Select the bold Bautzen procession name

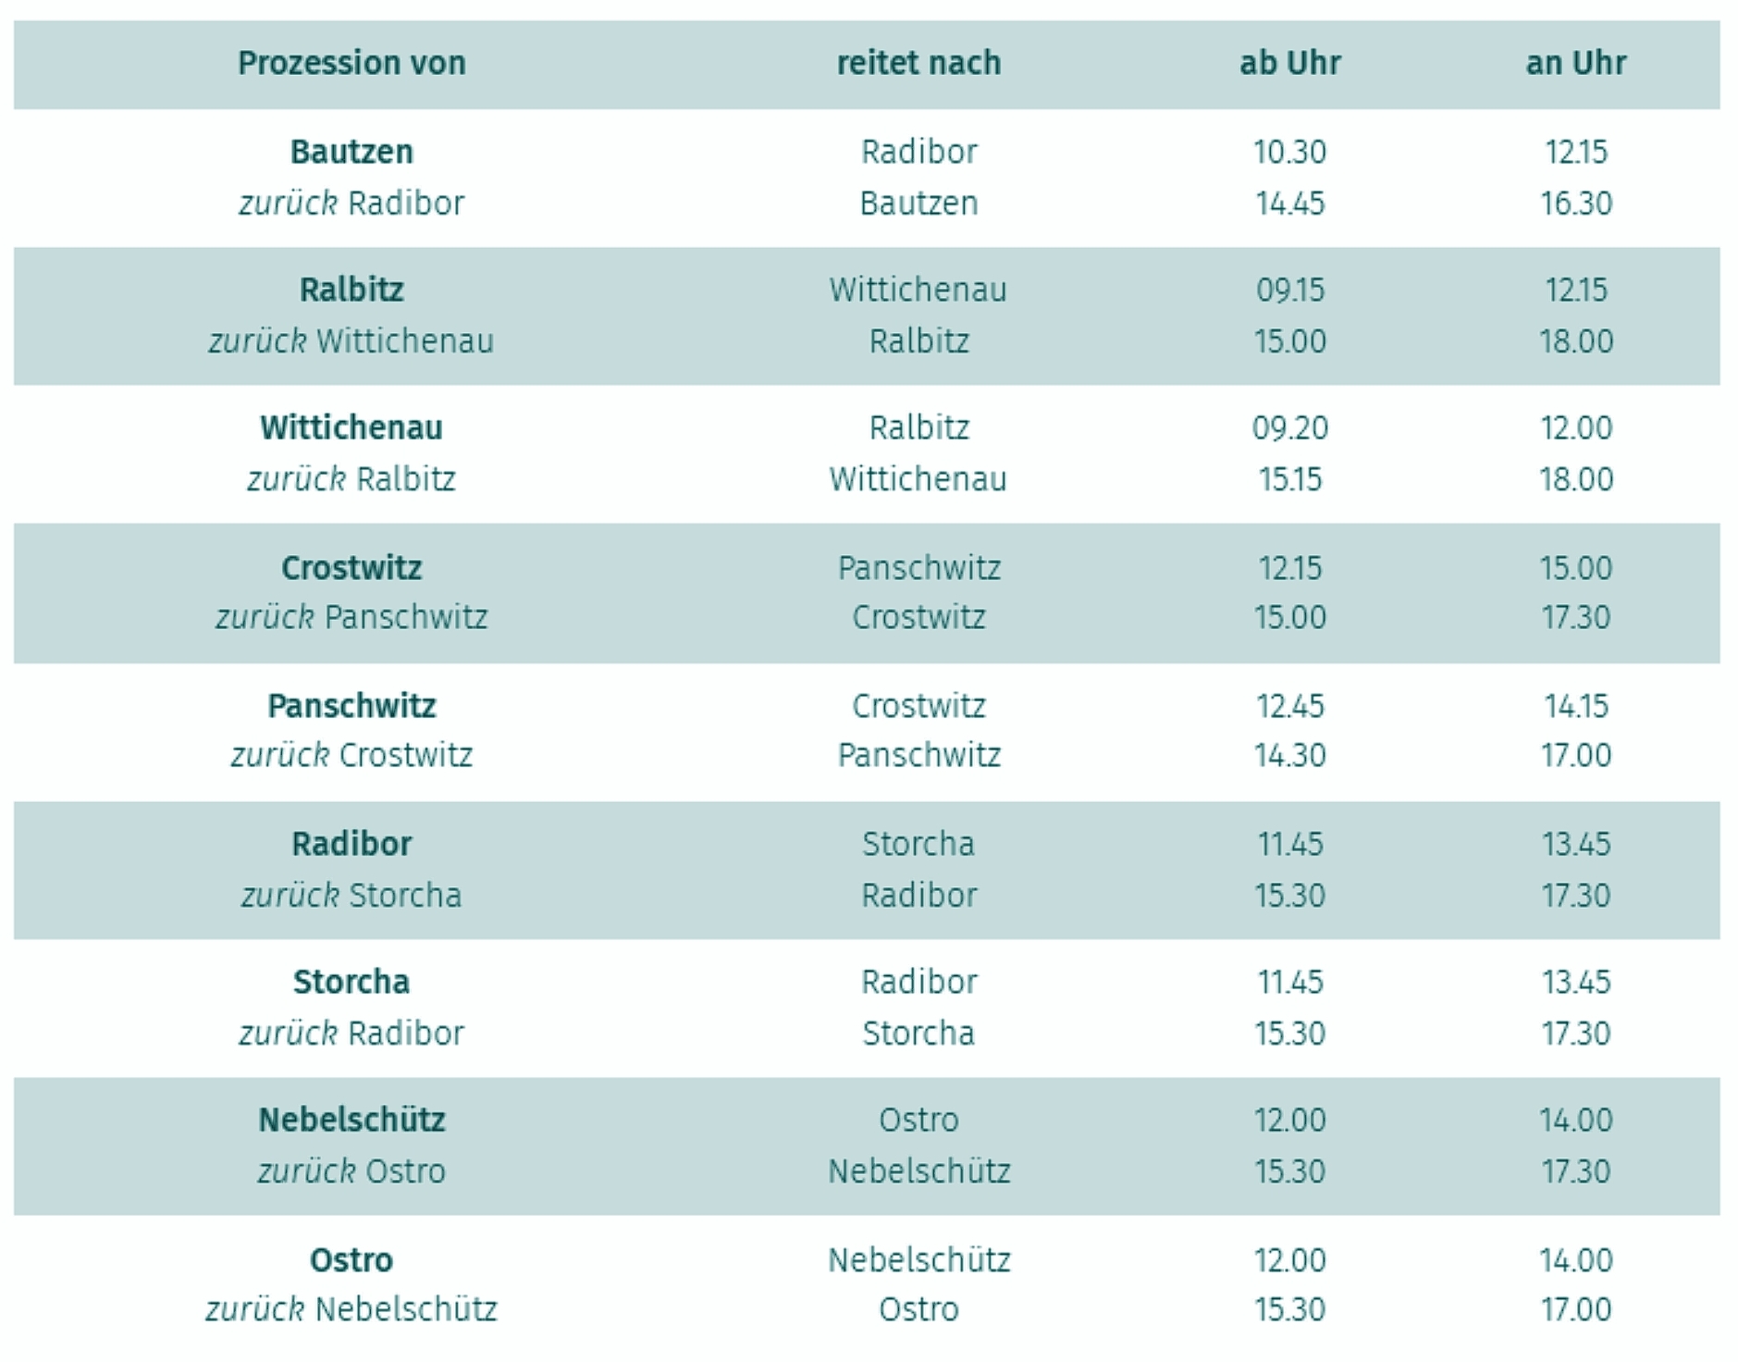pos(351,152)
